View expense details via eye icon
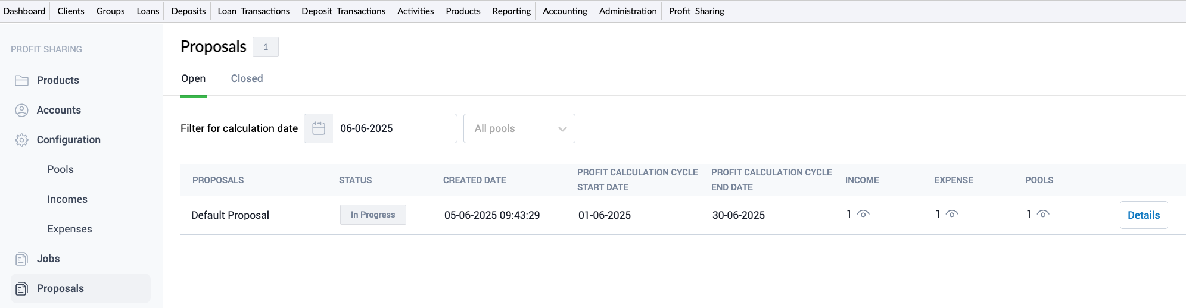 tap(952, 214)
